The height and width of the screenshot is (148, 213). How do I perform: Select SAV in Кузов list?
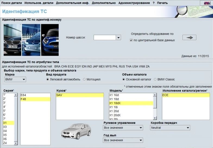click(x=80, y=95)
